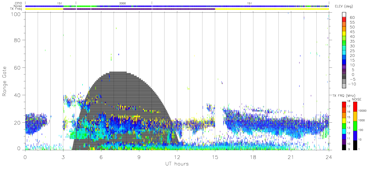Click the Range Gate axis title
Image resolution: width=370 pixels, height=170 pixels.
coord(5,81)
